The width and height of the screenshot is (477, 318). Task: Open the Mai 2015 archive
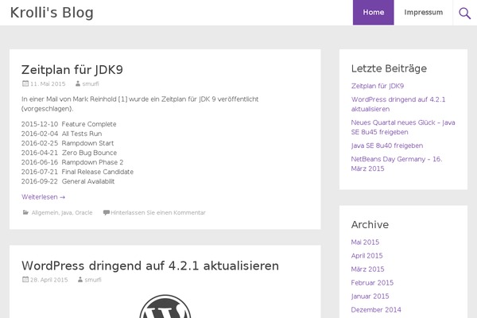[x=365, y=242]
